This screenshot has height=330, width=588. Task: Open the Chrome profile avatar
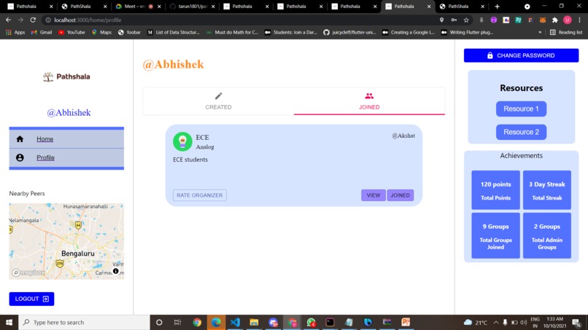pyautogui.click(x=568, y=20)
